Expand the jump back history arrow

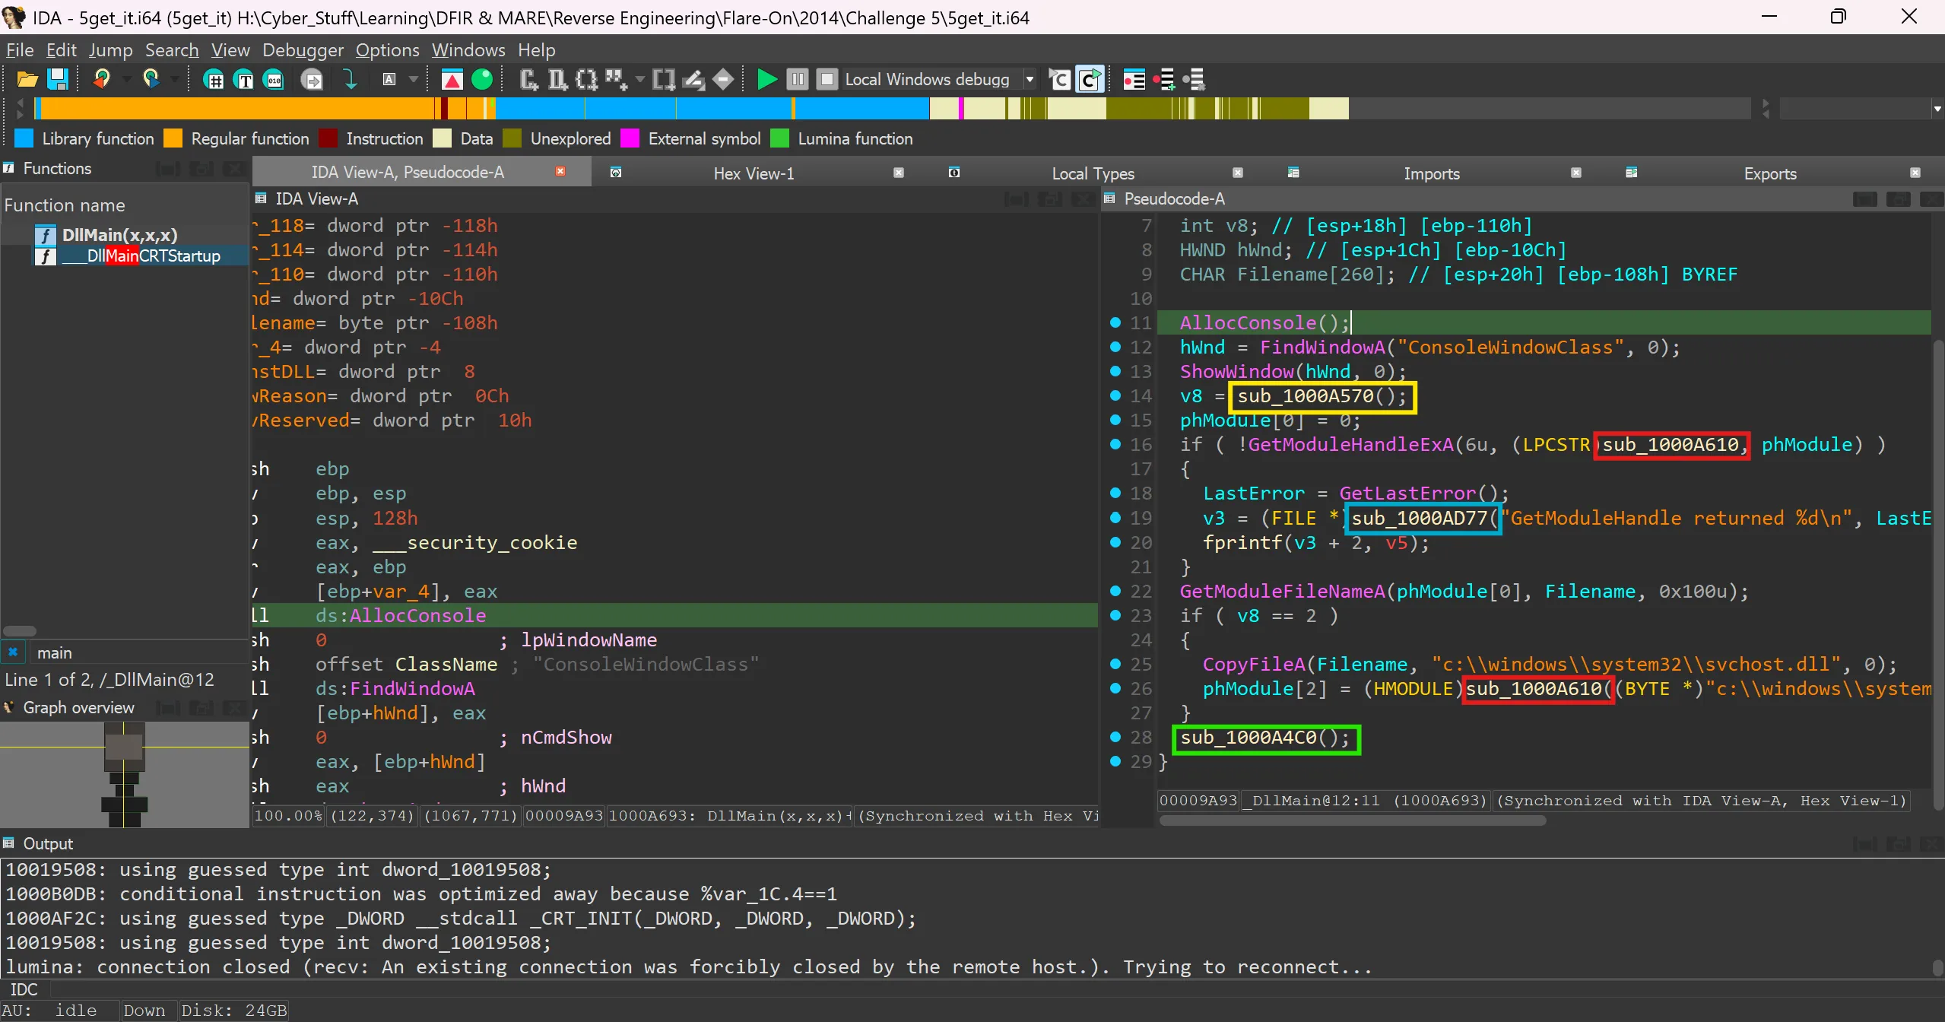click(126, 79)
